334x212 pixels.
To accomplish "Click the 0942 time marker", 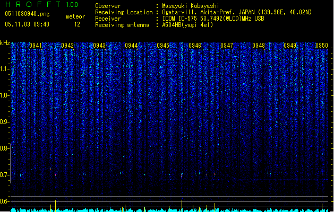I will pos(67,46).
